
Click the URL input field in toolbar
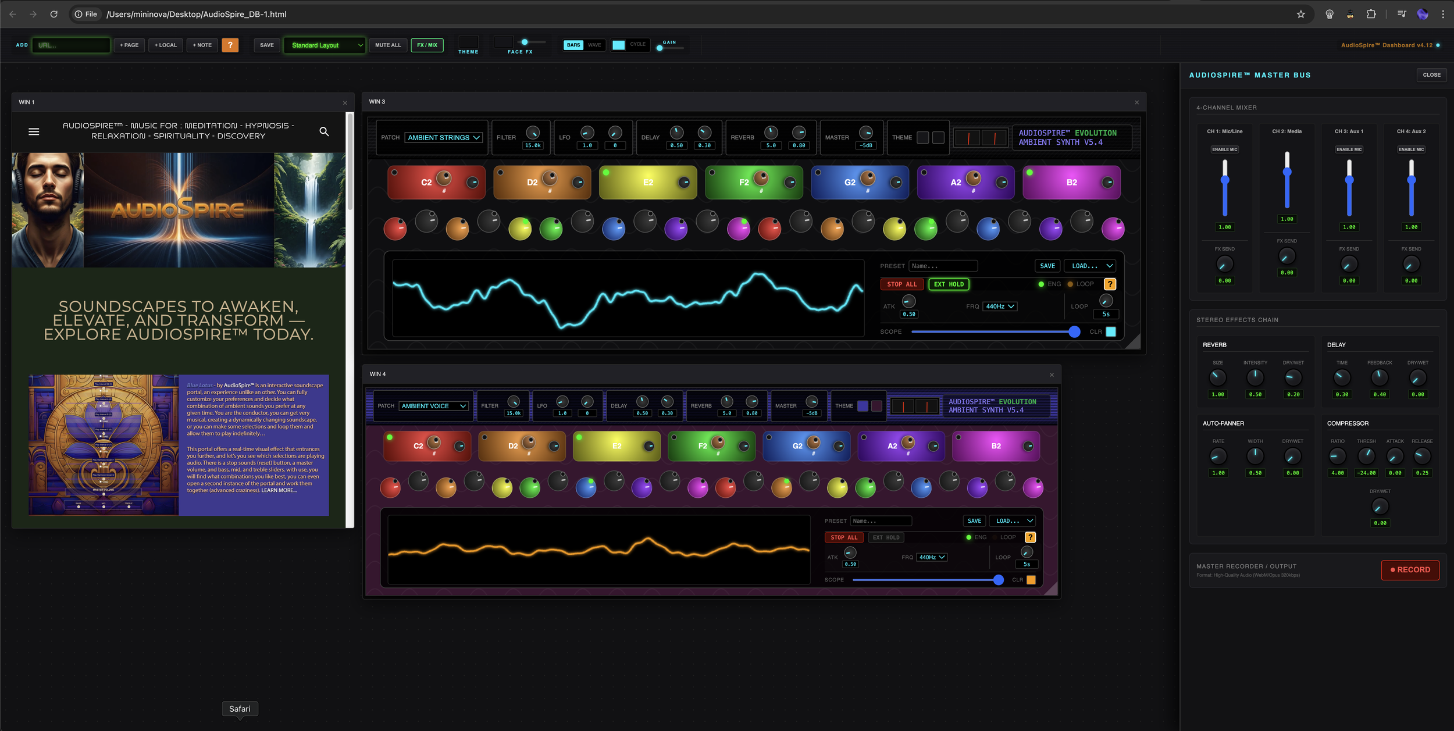[72, 45]
